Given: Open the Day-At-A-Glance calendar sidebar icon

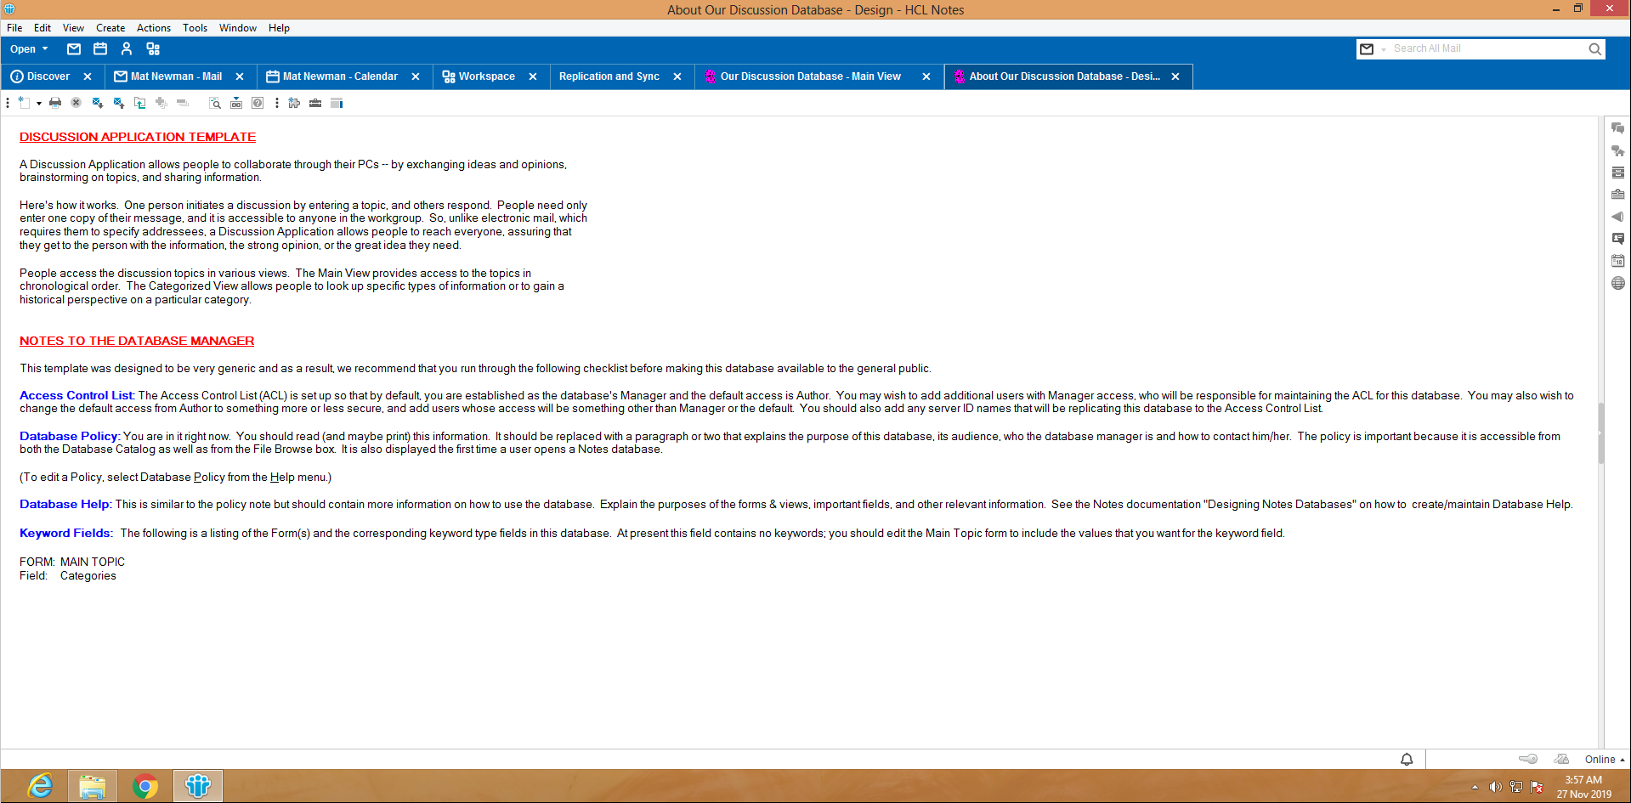Looking at the screenshot, I should click(x=1617, y=261).
